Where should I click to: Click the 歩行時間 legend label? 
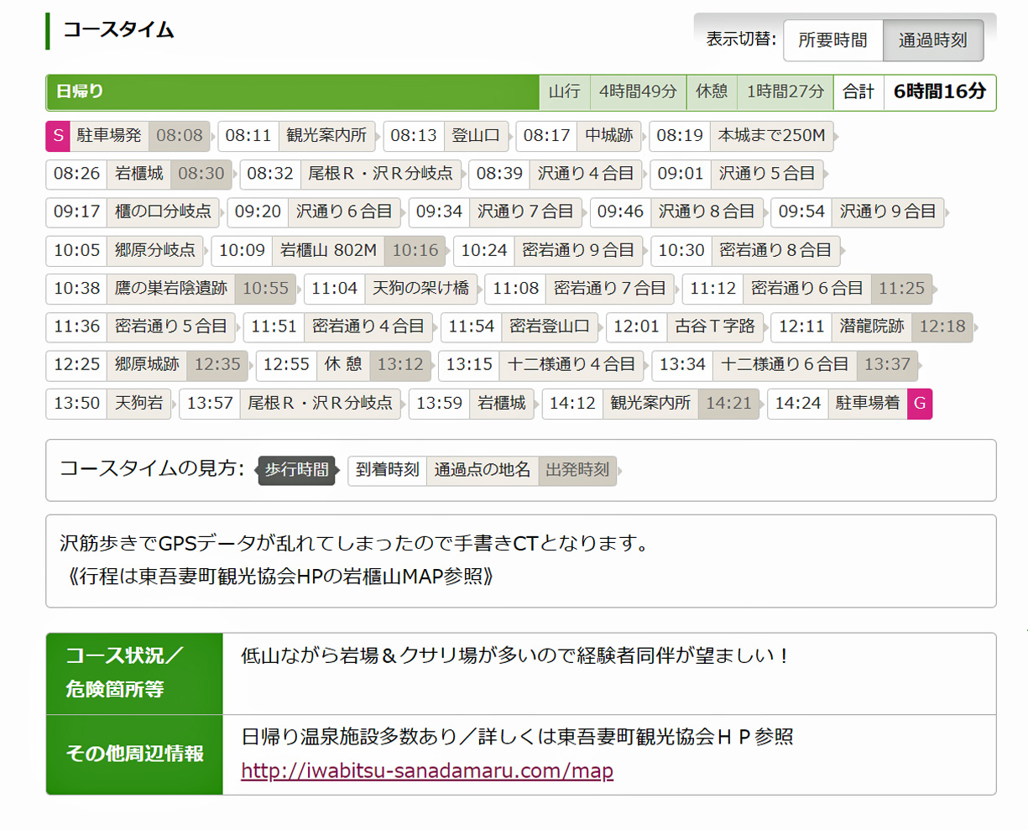coord(296,470)
